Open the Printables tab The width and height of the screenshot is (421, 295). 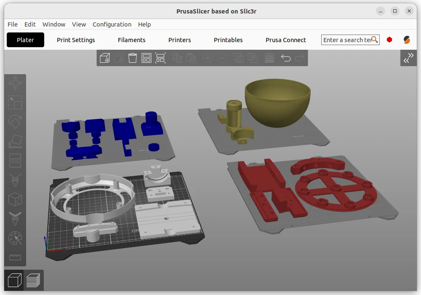click(228, 40)
